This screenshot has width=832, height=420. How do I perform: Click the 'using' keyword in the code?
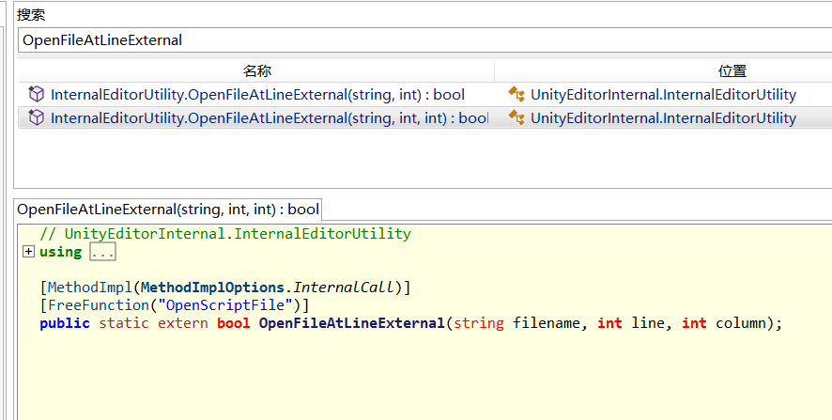[60, 252]
